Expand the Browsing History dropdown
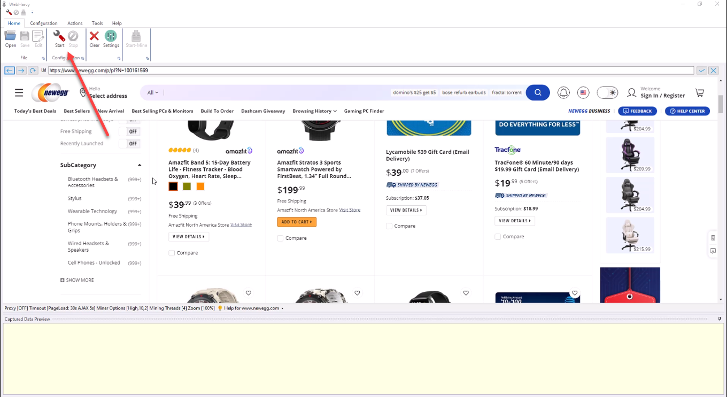The width and height of the screenshot is (727, 397). tap(314, 111)
